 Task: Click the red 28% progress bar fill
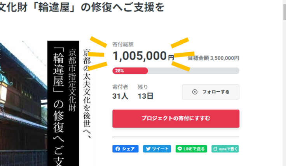pos(130,71)
